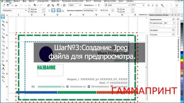Select the Outline pen tool
This screenshot has width=184, height=103.
click(3, 73)
